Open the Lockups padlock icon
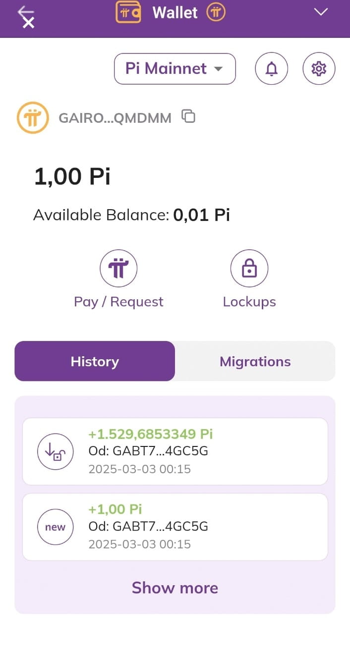 [249, 269]
